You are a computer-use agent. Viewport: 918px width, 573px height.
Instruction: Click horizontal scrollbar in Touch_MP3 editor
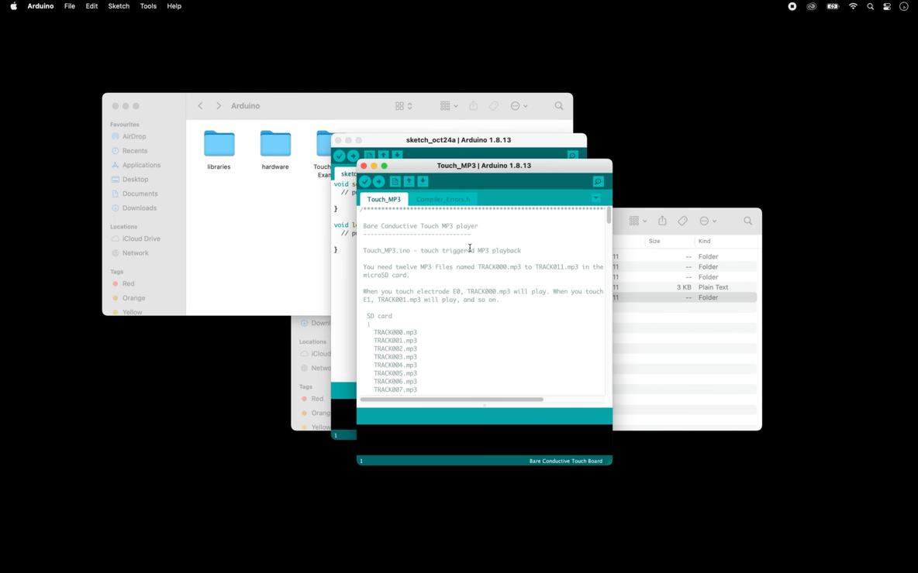coord(451,400)
